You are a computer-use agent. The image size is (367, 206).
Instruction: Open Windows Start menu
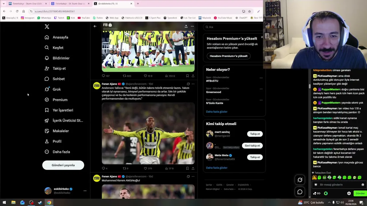click(x=4, y=203)
